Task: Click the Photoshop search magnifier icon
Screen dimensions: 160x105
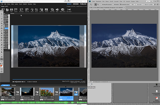Action: 155,5
